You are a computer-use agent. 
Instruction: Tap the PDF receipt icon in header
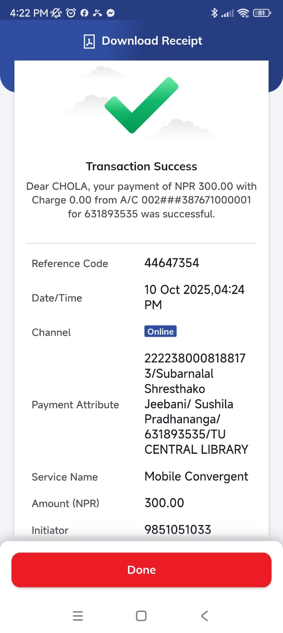point(89,41)
